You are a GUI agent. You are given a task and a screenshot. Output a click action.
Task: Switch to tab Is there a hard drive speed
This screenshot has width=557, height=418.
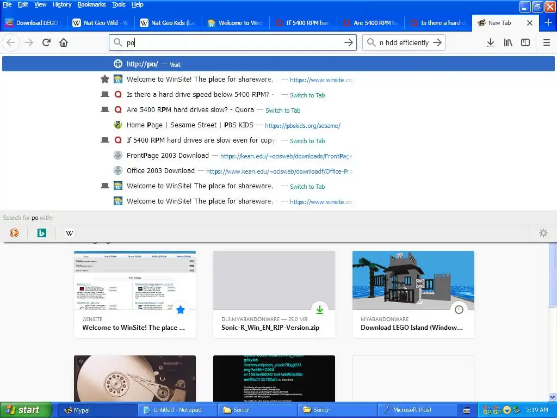click(278, 95)
